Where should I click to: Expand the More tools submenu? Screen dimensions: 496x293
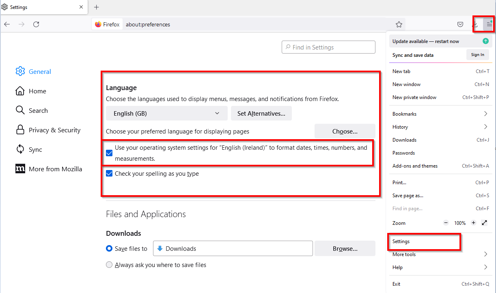tap(441, 254)
